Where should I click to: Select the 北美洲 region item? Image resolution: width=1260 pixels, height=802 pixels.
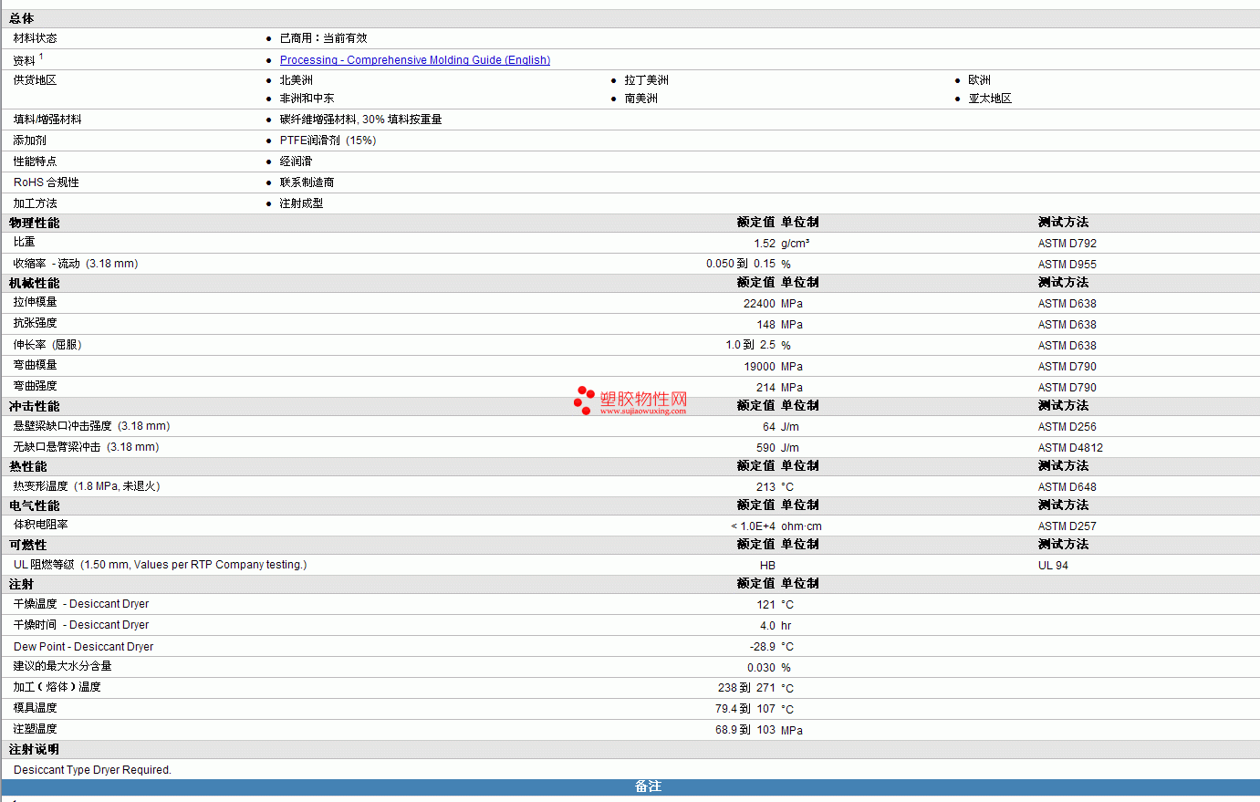(x=297, y=80)
